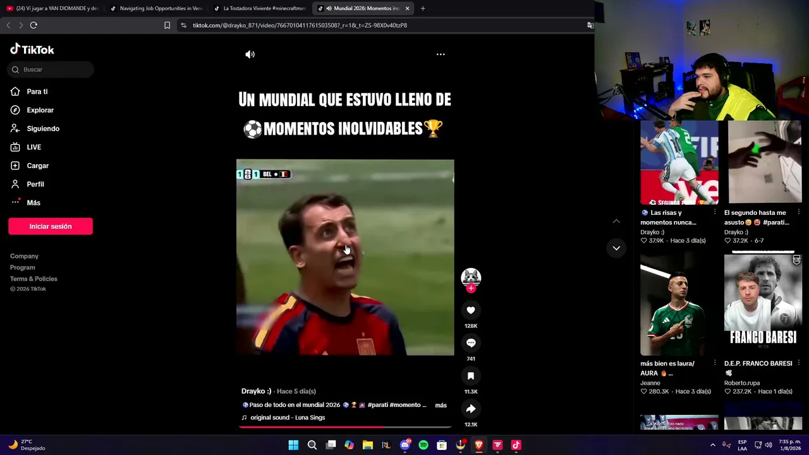Expand the video caption with más
This screenshot has height=455, width=809.
[x=441, y=405]
